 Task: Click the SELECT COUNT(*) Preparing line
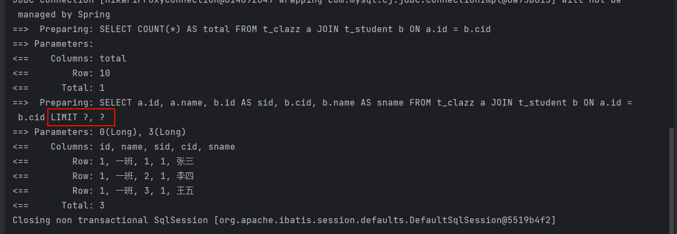251,29
